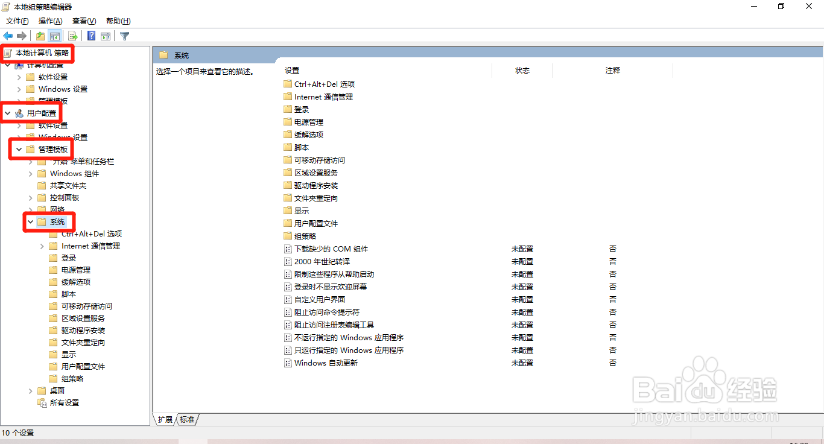
Task: Expand the 桌面 tree node
Action: tap(31, 390)
